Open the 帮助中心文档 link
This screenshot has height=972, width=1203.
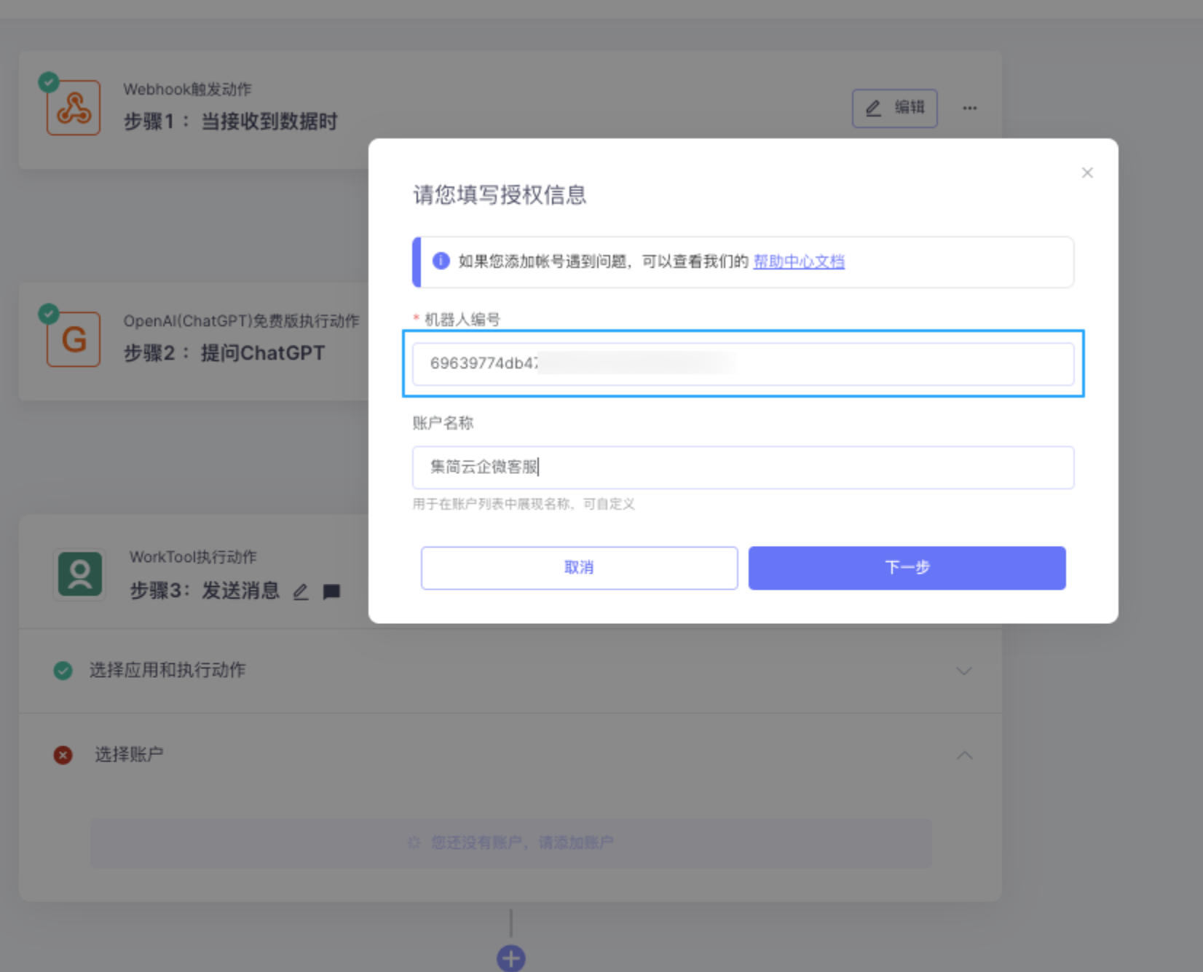point(798,261)
